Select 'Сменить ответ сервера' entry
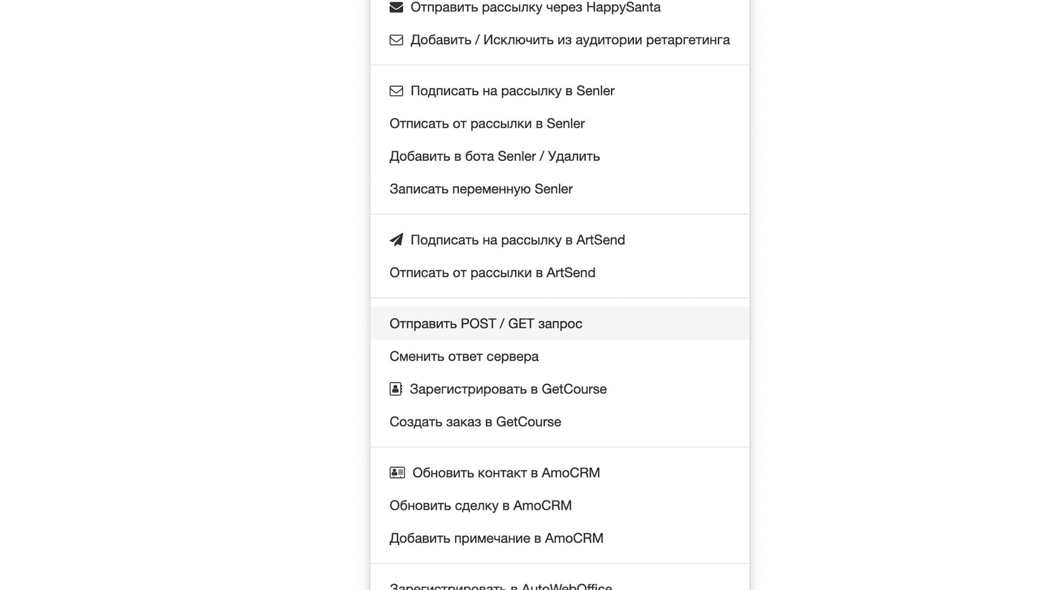 [464, 357]
